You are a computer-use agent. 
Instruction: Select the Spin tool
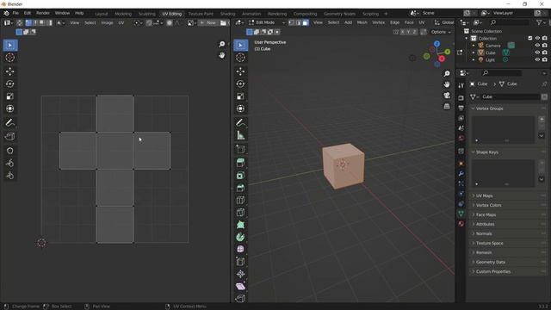point(240,237)
